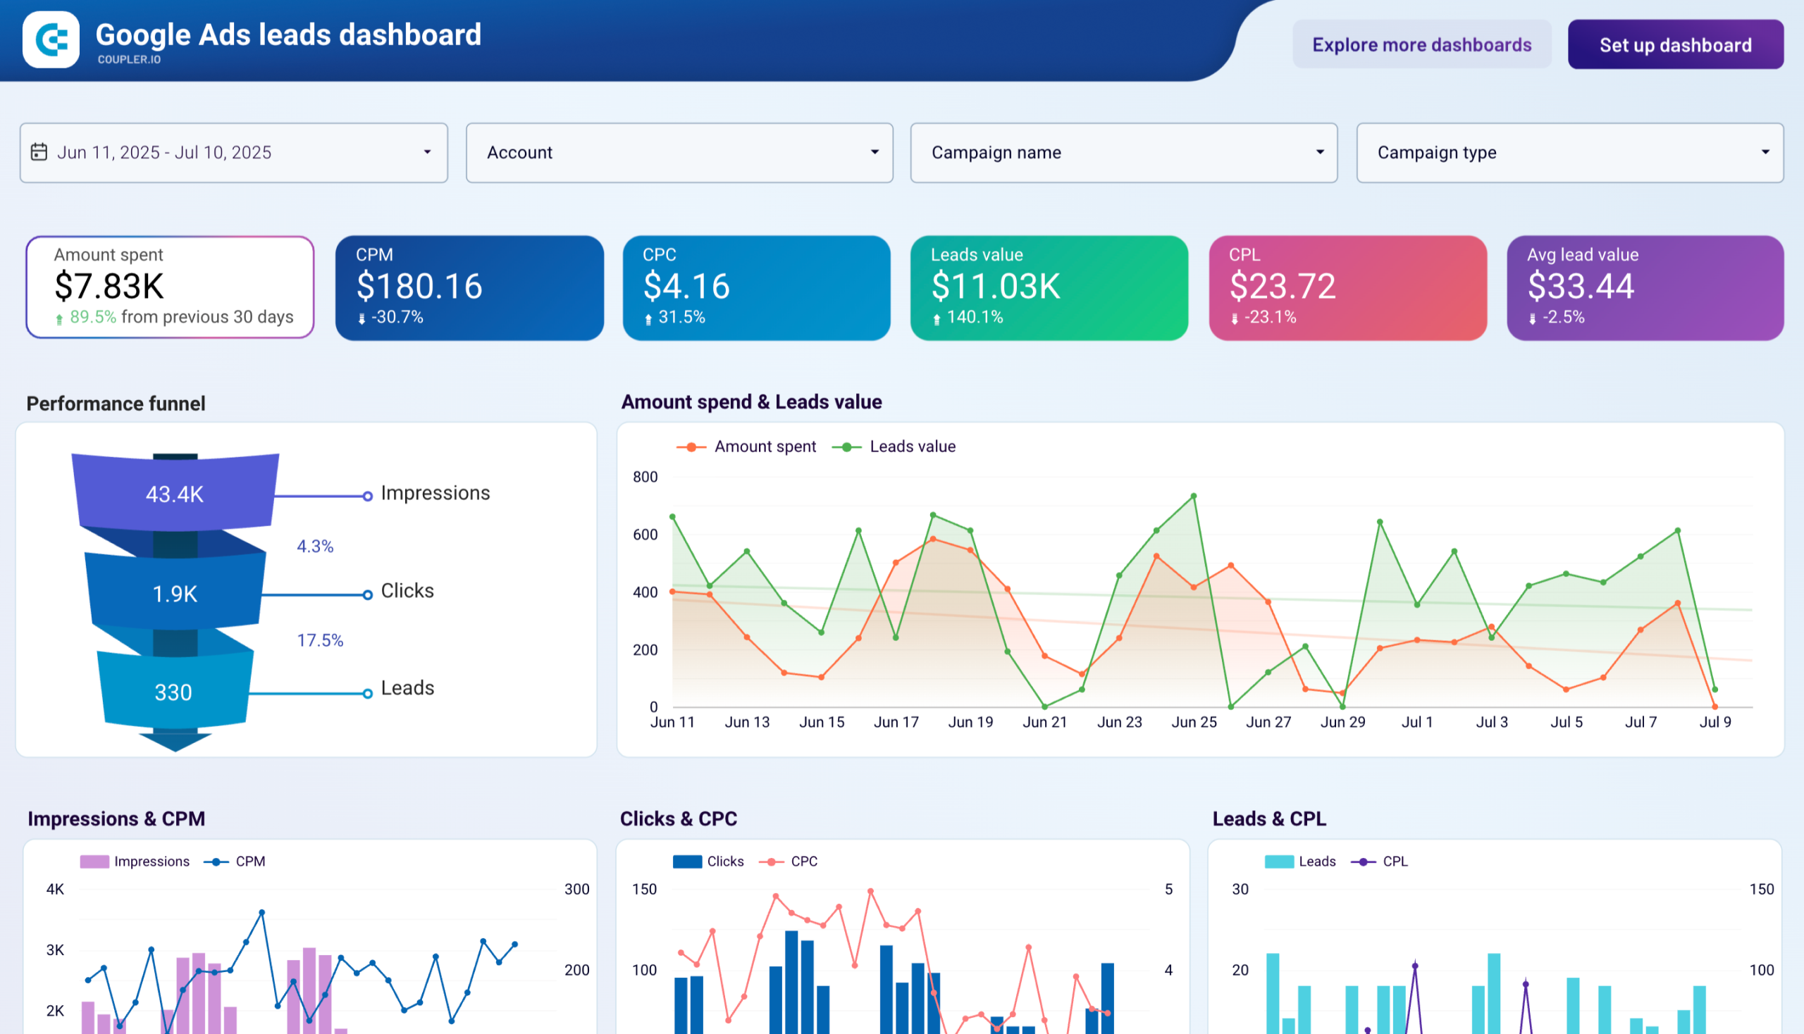
Task: Click Explore more dashboards
Action: [x=1422, y=44]
